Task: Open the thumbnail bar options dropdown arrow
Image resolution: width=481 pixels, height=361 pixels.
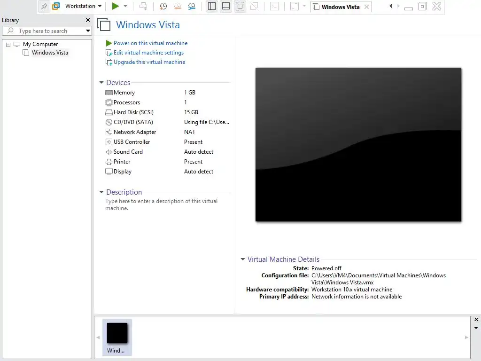Action: (x=476, y=328)
